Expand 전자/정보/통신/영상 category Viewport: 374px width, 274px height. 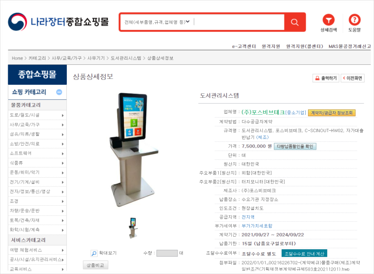click(x=37, y=191)
